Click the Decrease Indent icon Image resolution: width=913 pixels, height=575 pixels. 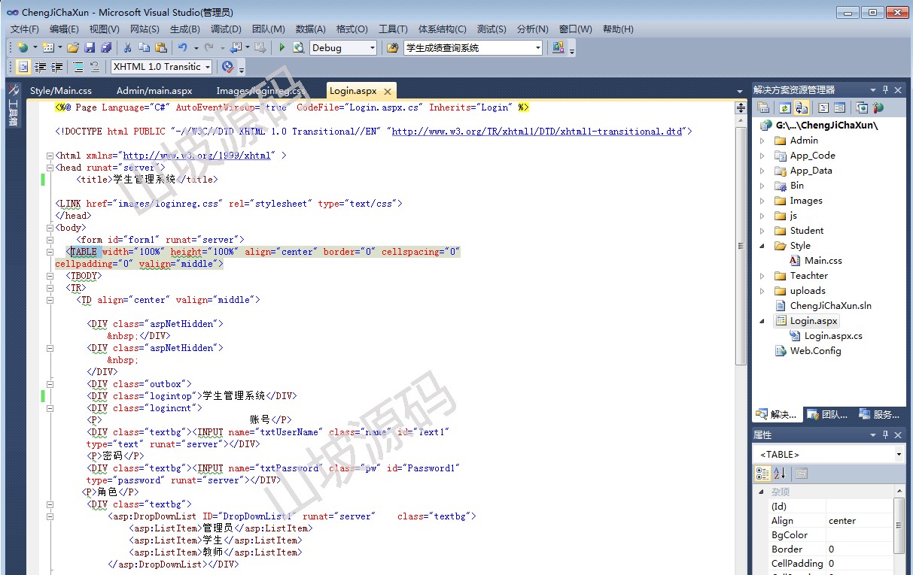(40, 67)
